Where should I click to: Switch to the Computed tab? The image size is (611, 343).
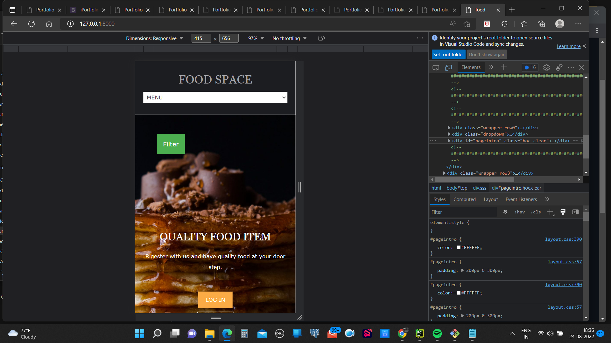[464, 199]
